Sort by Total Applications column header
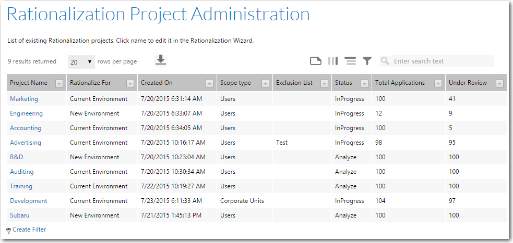The image size is (513, 243). click(x=400, y=83)
